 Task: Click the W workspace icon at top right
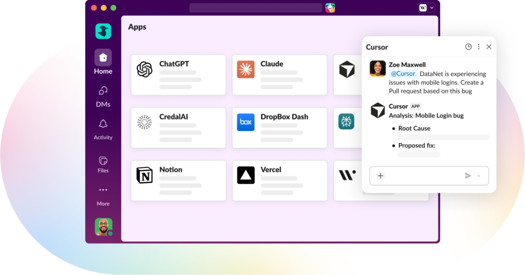tap(423, 8)
